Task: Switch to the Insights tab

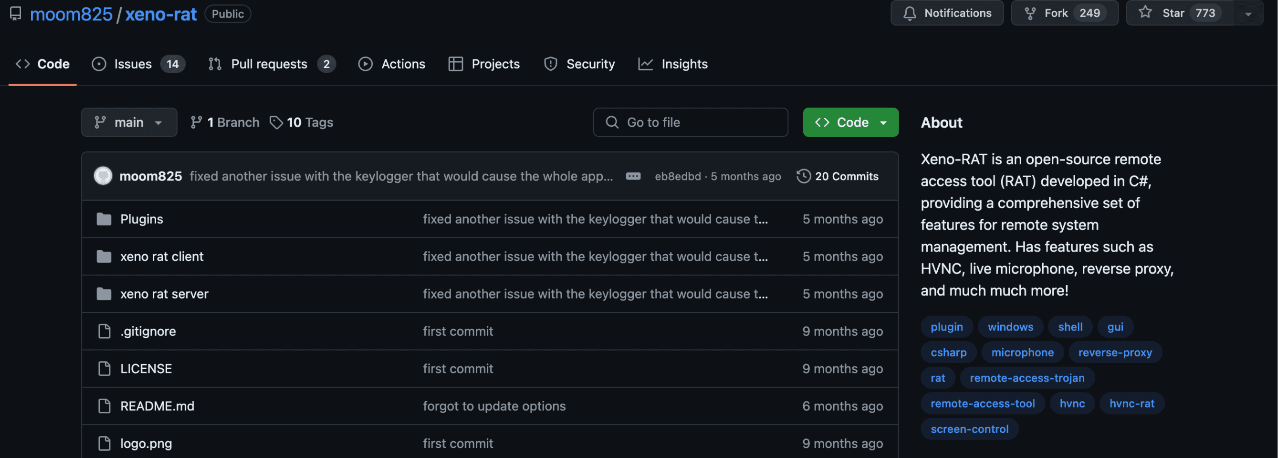Action: (673, 64)
